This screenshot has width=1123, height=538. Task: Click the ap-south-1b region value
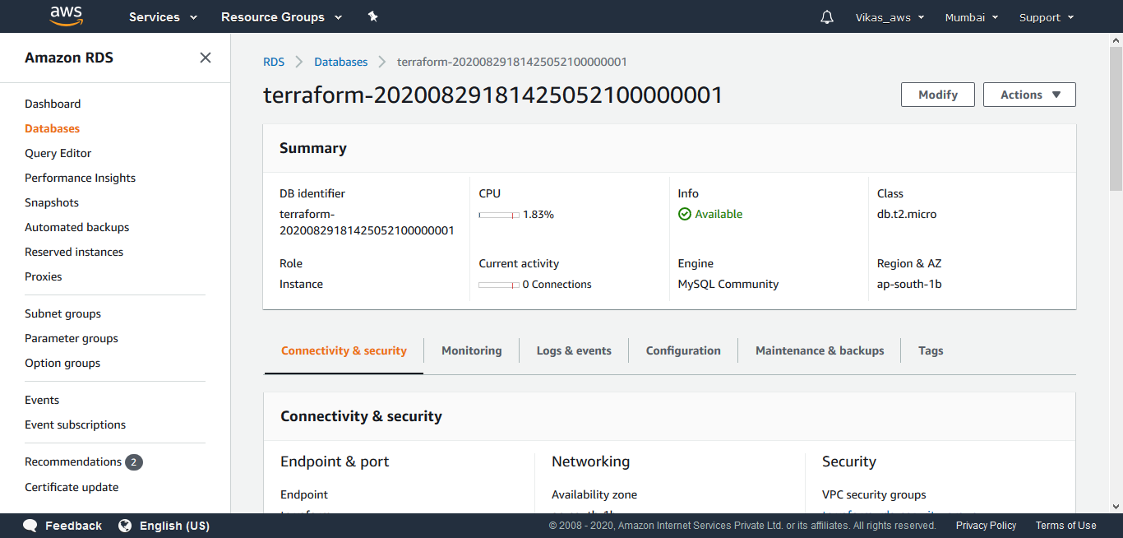point(909,284)
